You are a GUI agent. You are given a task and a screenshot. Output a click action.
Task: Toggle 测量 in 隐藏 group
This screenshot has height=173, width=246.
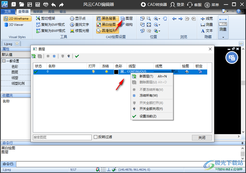tap(207, 24)
